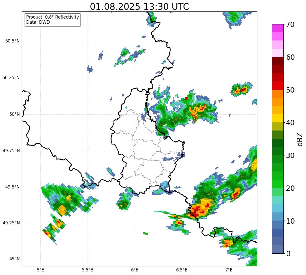Click the 'Product: 0.8° Reflectivity' text
The width and height of the screenshot is (306, 275).
[x=53, y=17]
